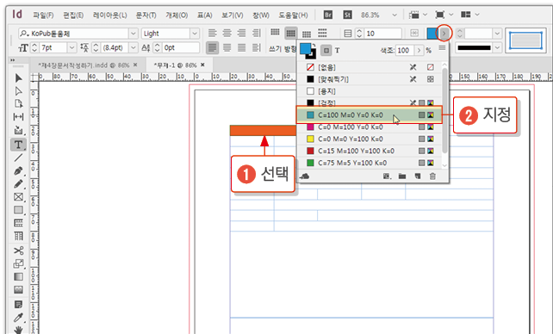Add swatch to CC library cloud icon
Screen dimensions: 553x334
(x=304, y=176)
